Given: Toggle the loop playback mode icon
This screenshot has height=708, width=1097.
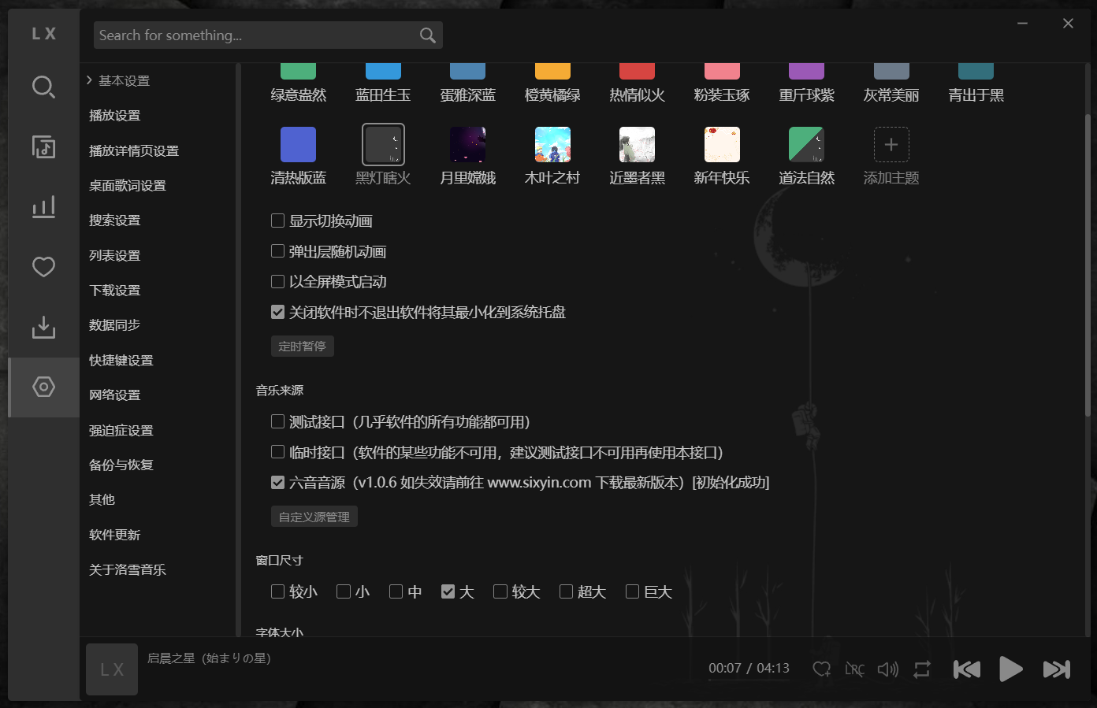Looking at the screenshot, I should (922, 669).
